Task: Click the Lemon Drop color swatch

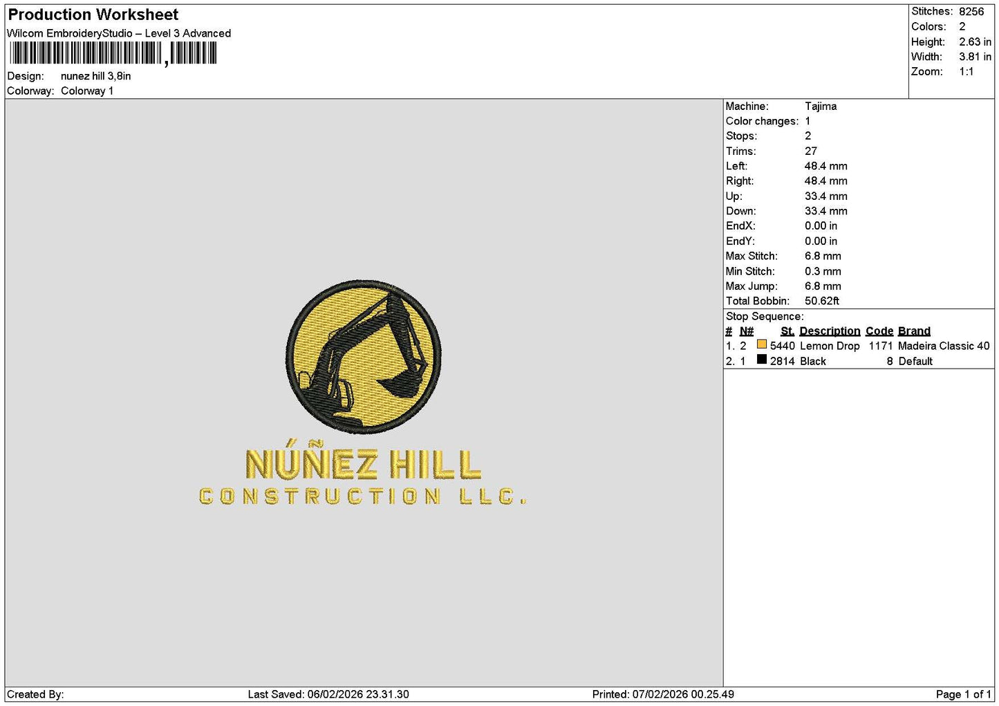Action: tap(761, 344)
